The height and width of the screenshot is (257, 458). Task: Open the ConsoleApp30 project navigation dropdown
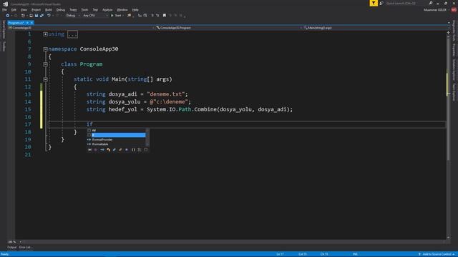click(81, 28)
